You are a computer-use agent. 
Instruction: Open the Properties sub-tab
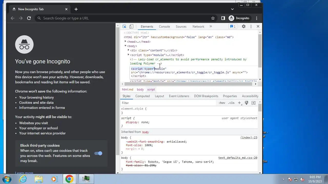pyautogui.click(x=230, y=96)
